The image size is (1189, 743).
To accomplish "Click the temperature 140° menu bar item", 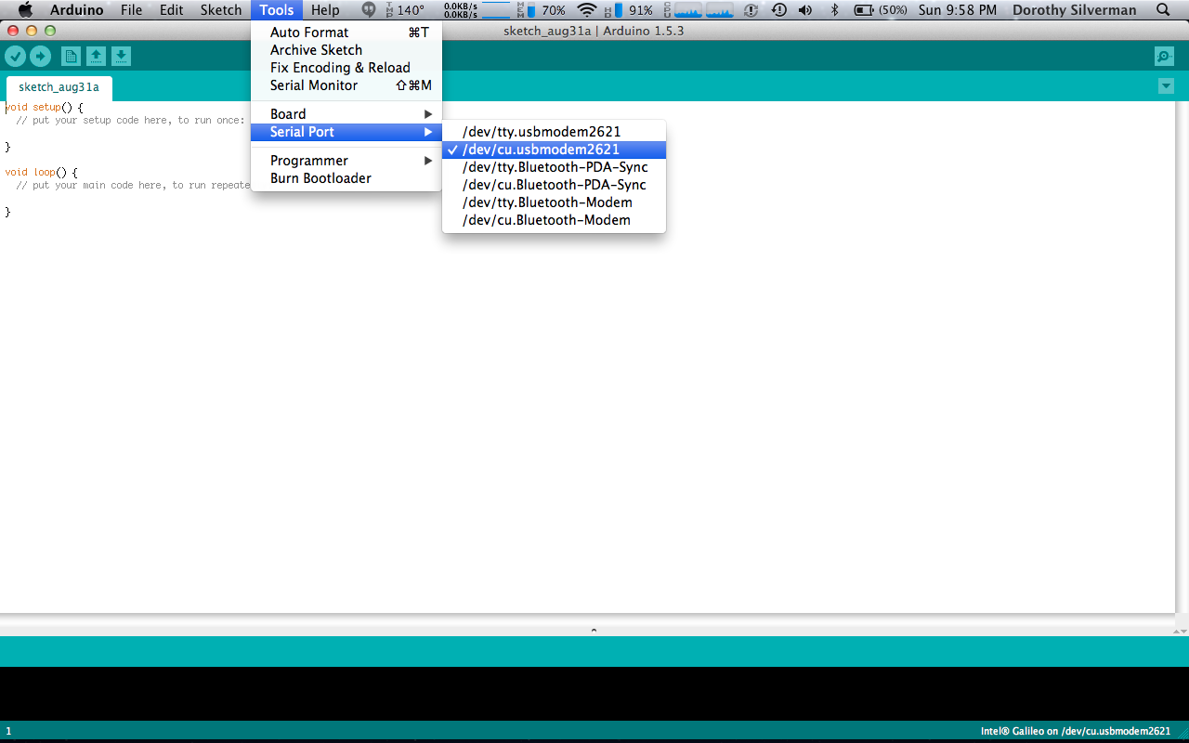I will 405,10.
